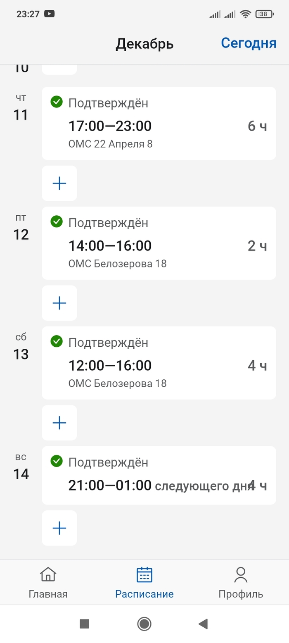Open the Главная home tab
Image resolution: width=289 pixels, height=643 pixels.
click(x=48, y=583)
